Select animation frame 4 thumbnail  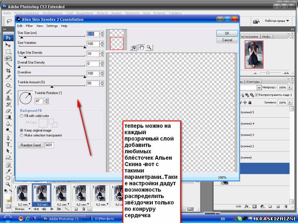point(80,193)
